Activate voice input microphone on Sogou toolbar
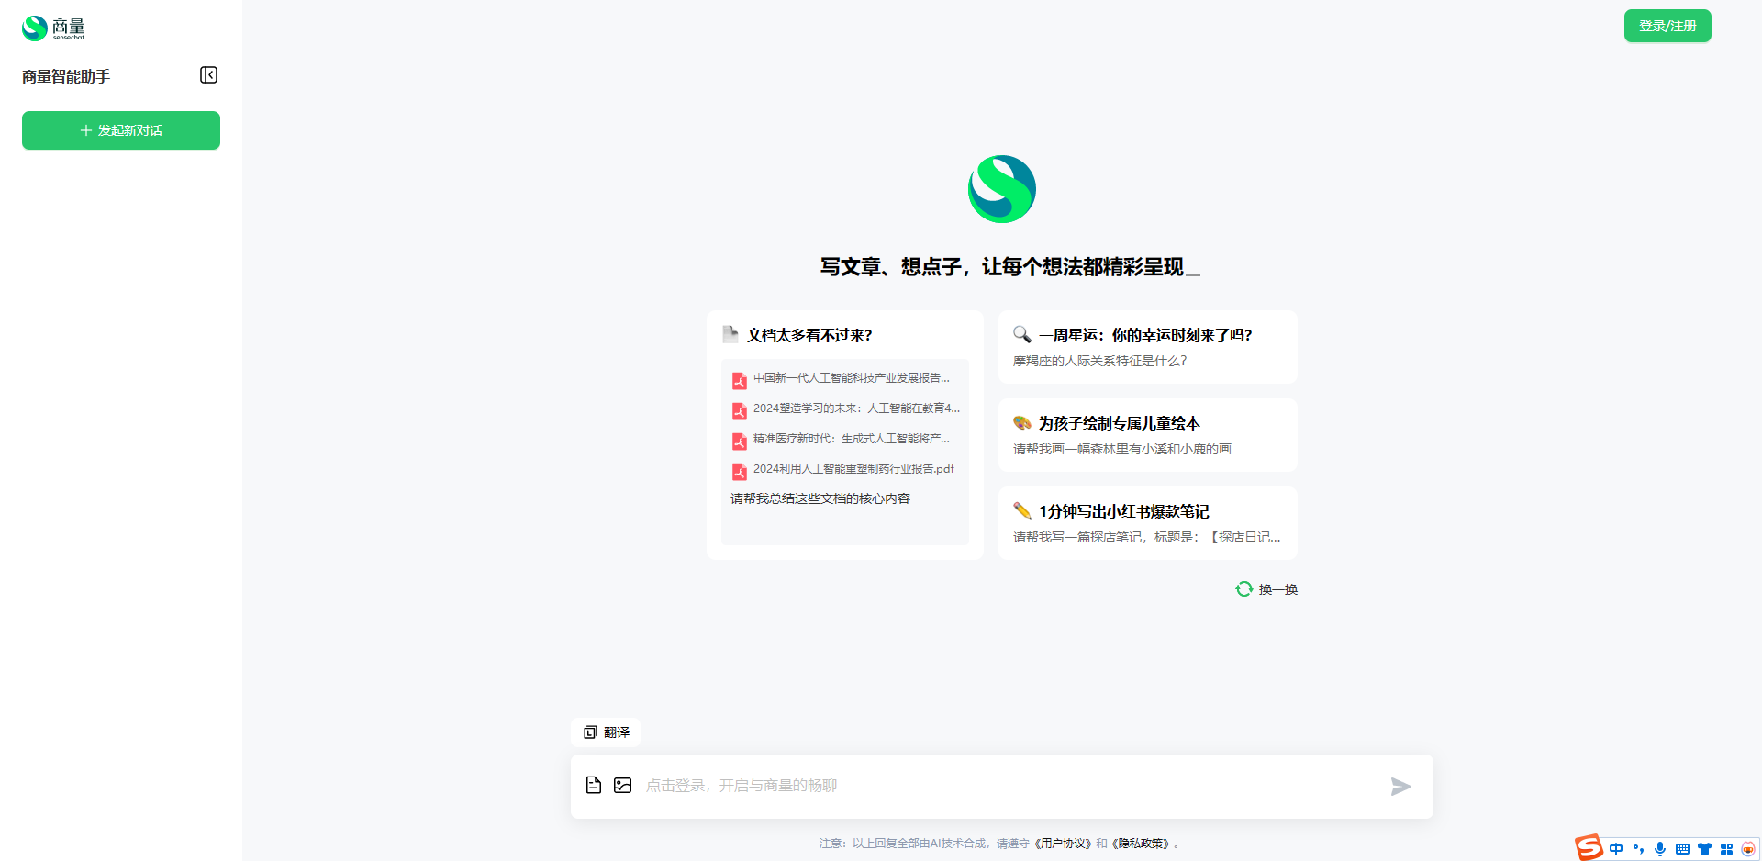The image size is (1762, 861). point(1659,849)
